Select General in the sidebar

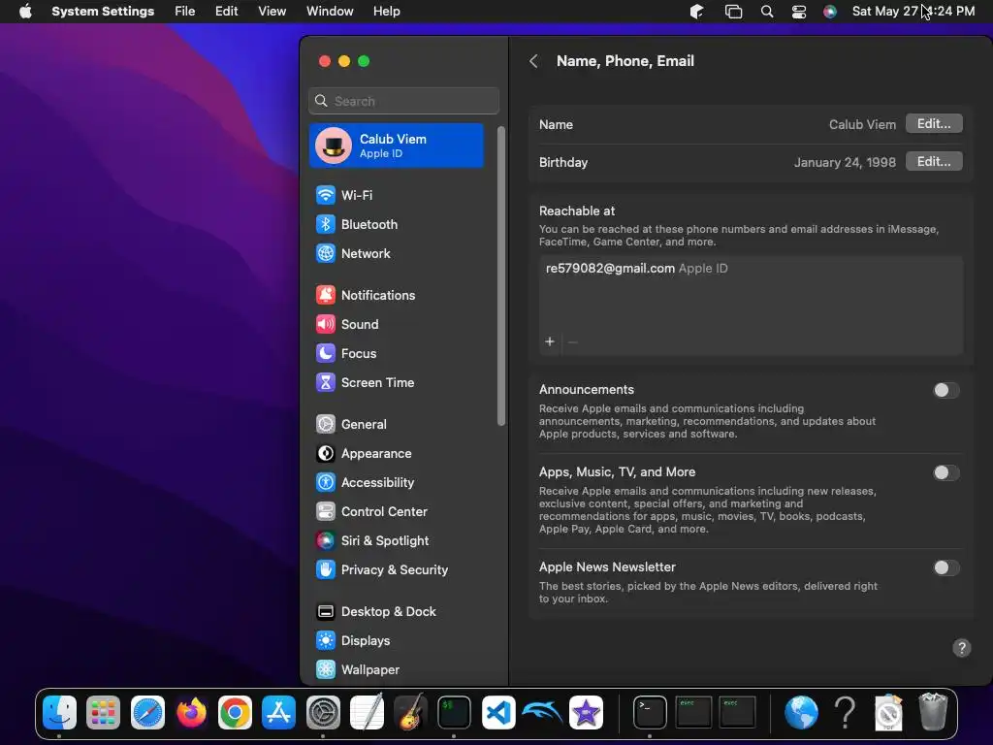coord(351,425)
